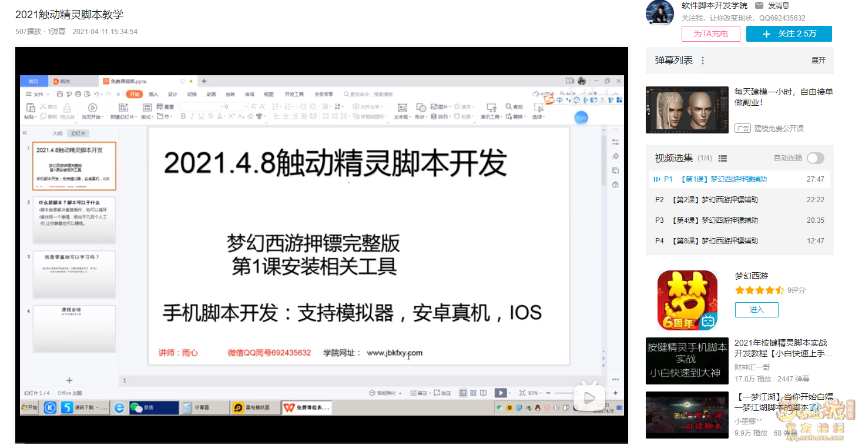This screenshot has width=862, height=445.
Task: Click the uploader name 软件脚本开发学院
Action: 714,5
